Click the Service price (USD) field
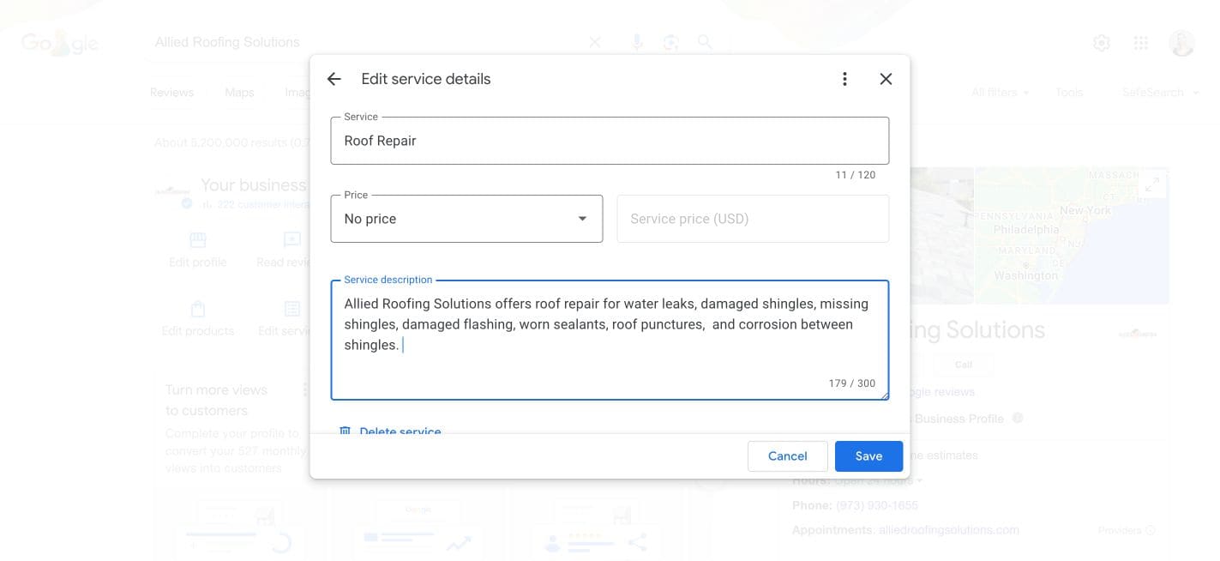1220x561 pixels. [753, 219]
